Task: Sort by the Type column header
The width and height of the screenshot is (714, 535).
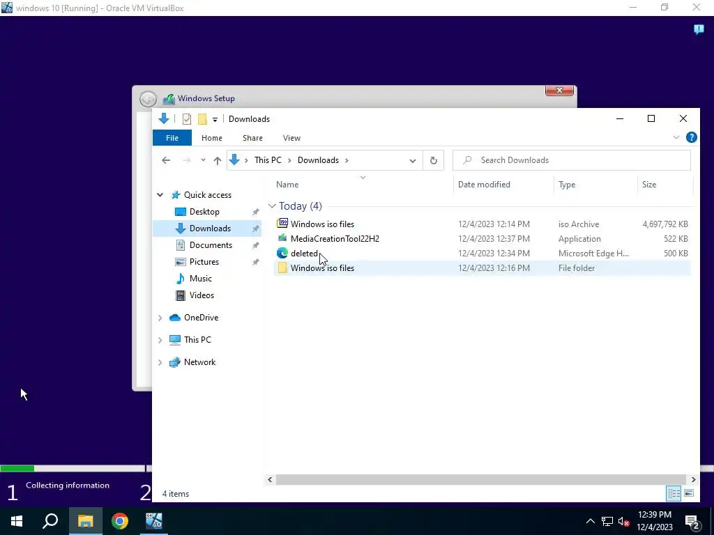Action: click(567, 185)
